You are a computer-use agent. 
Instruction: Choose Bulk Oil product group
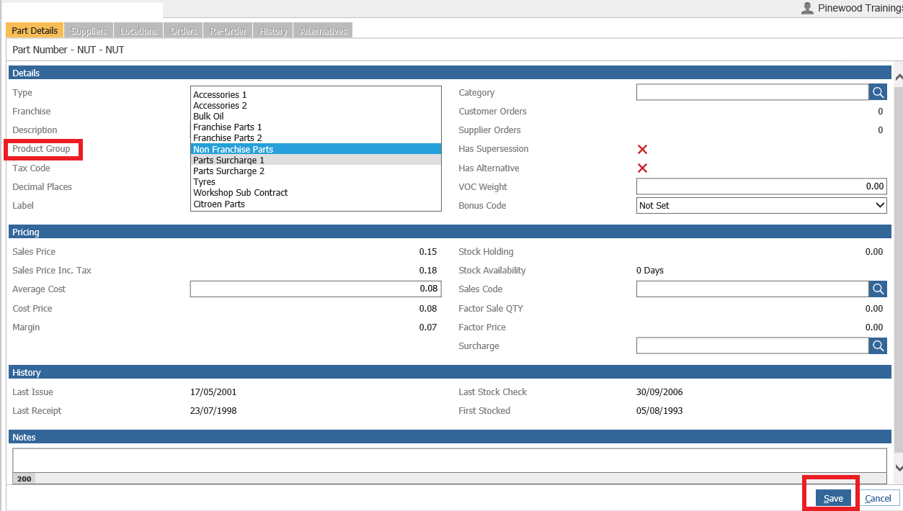click(x=316, y=116)
